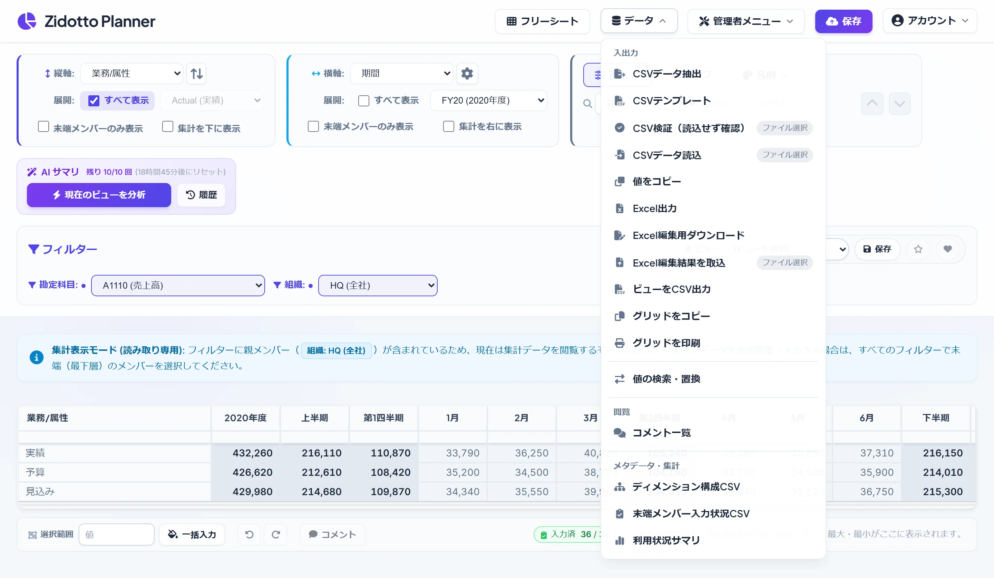The height and width of the screenshot is (578, 994).
Task: Click the filter bar 保存 button
Action: coord(877,249)
